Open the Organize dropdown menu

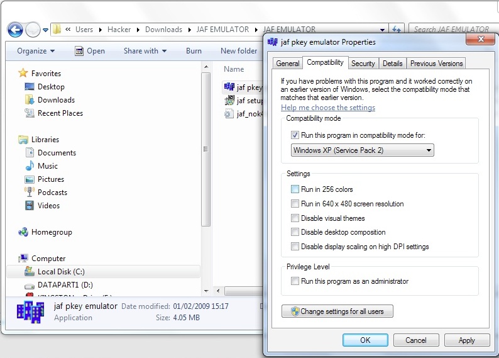coord(36,51)
